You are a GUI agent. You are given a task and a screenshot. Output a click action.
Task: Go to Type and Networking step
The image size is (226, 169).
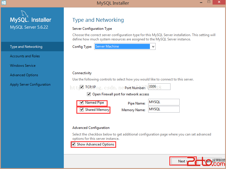32,47
